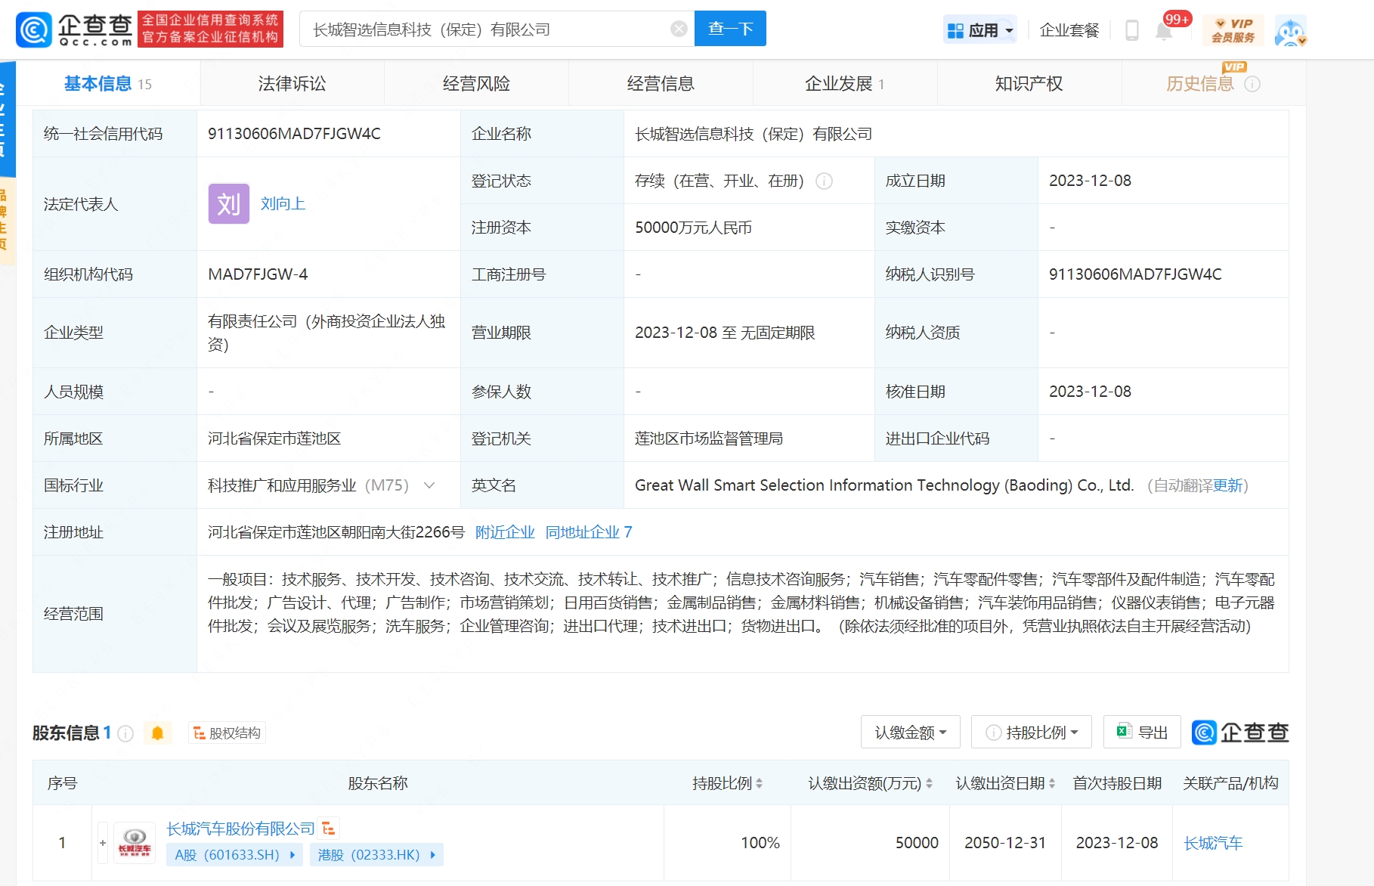This screenshot has height=886, width=1374.
Task: Open the notifications bell
Action: click(x=1164, y=31)
